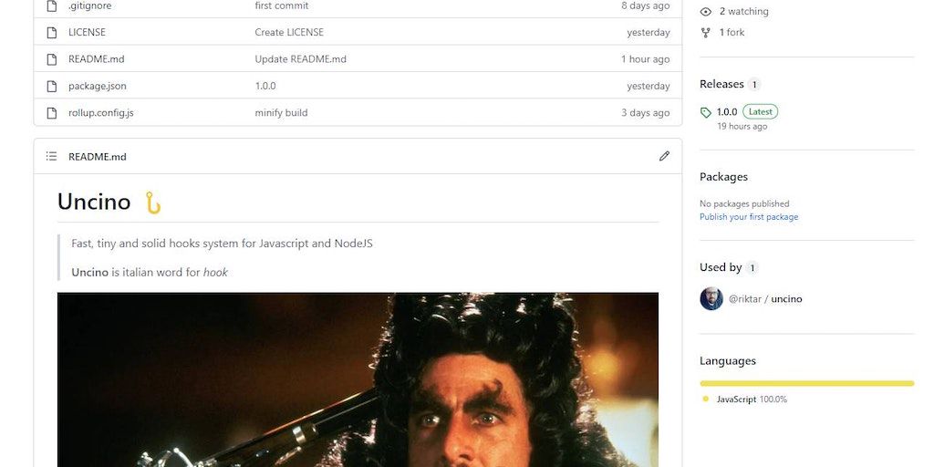The height and width of the screenshot is (467, 934).
Task: Open the Releases section heading
Action: click(x=721, y=84)
